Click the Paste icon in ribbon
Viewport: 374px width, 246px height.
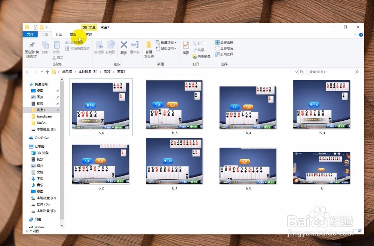[56, 45]
